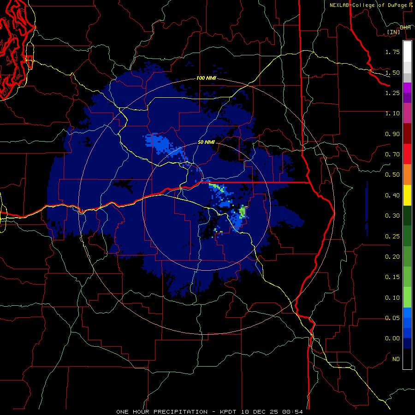Click the ND legend label
The height and width of the screenshot is (415, 415).
point(396,359)
